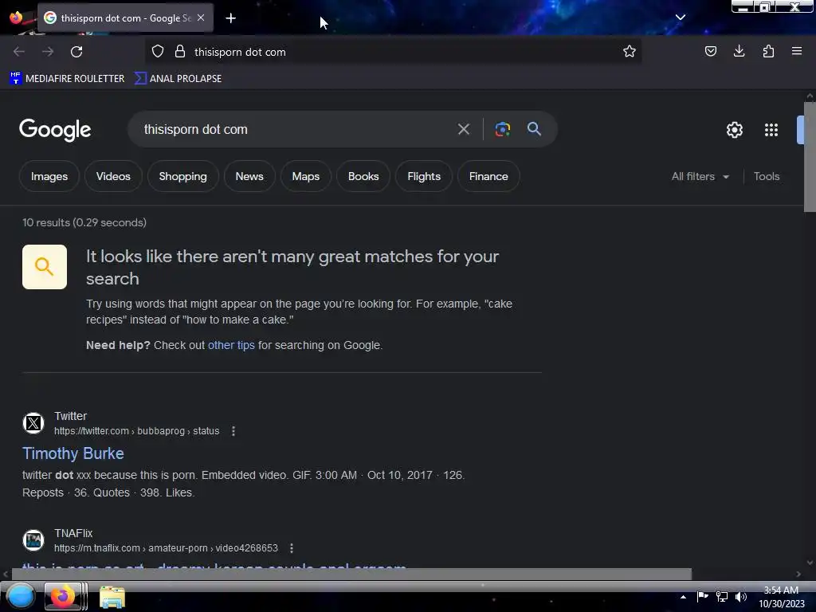Go forward with the forward arrow
Screen dimensions: 816x612
[48, 52]
